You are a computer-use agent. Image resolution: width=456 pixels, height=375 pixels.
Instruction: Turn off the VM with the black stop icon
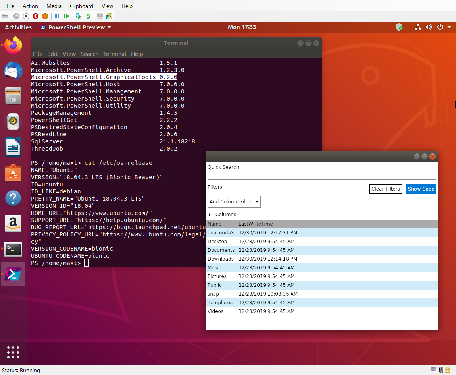click(x=26, y=16)
